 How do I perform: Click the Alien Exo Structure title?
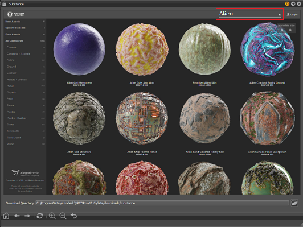(79, 152)
